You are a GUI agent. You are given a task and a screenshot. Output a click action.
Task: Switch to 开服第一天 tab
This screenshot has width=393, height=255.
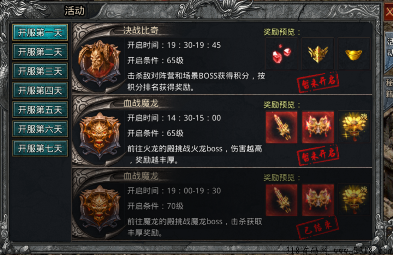click(x=40, y=32)
